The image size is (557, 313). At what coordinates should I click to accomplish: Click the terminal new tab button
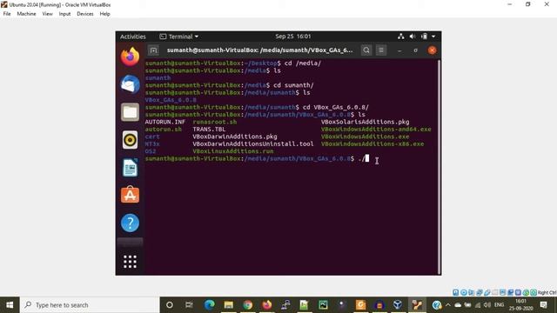click(153, 50)
